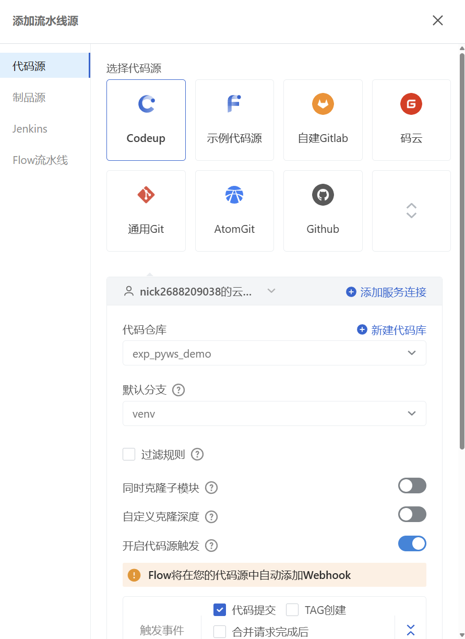Viewport: 465px width, 639px height.
Task: Expand more code sources with up-down arrows
Action: pyautogui.click(x=411, y=211)
